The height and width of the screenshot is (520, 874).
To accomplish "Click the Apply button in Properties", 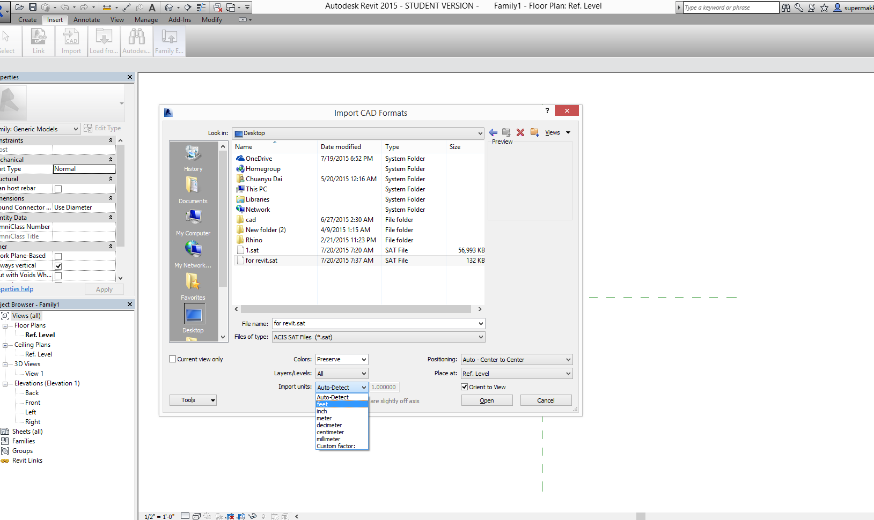I will (x=104, y=289).
